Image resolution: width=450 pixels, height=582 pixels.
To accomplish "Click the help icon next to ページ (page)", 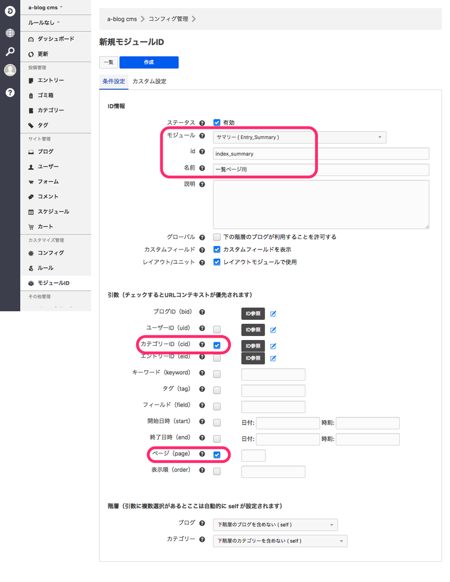I will (x=202, y=454).
